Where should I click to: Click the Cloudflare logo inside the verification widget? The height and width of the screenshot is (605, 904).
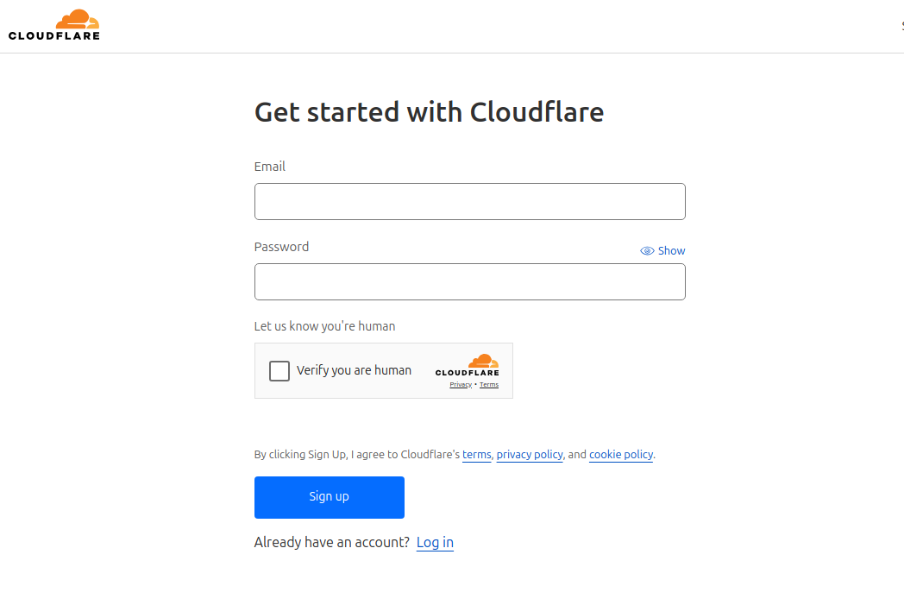pos(467,365)
